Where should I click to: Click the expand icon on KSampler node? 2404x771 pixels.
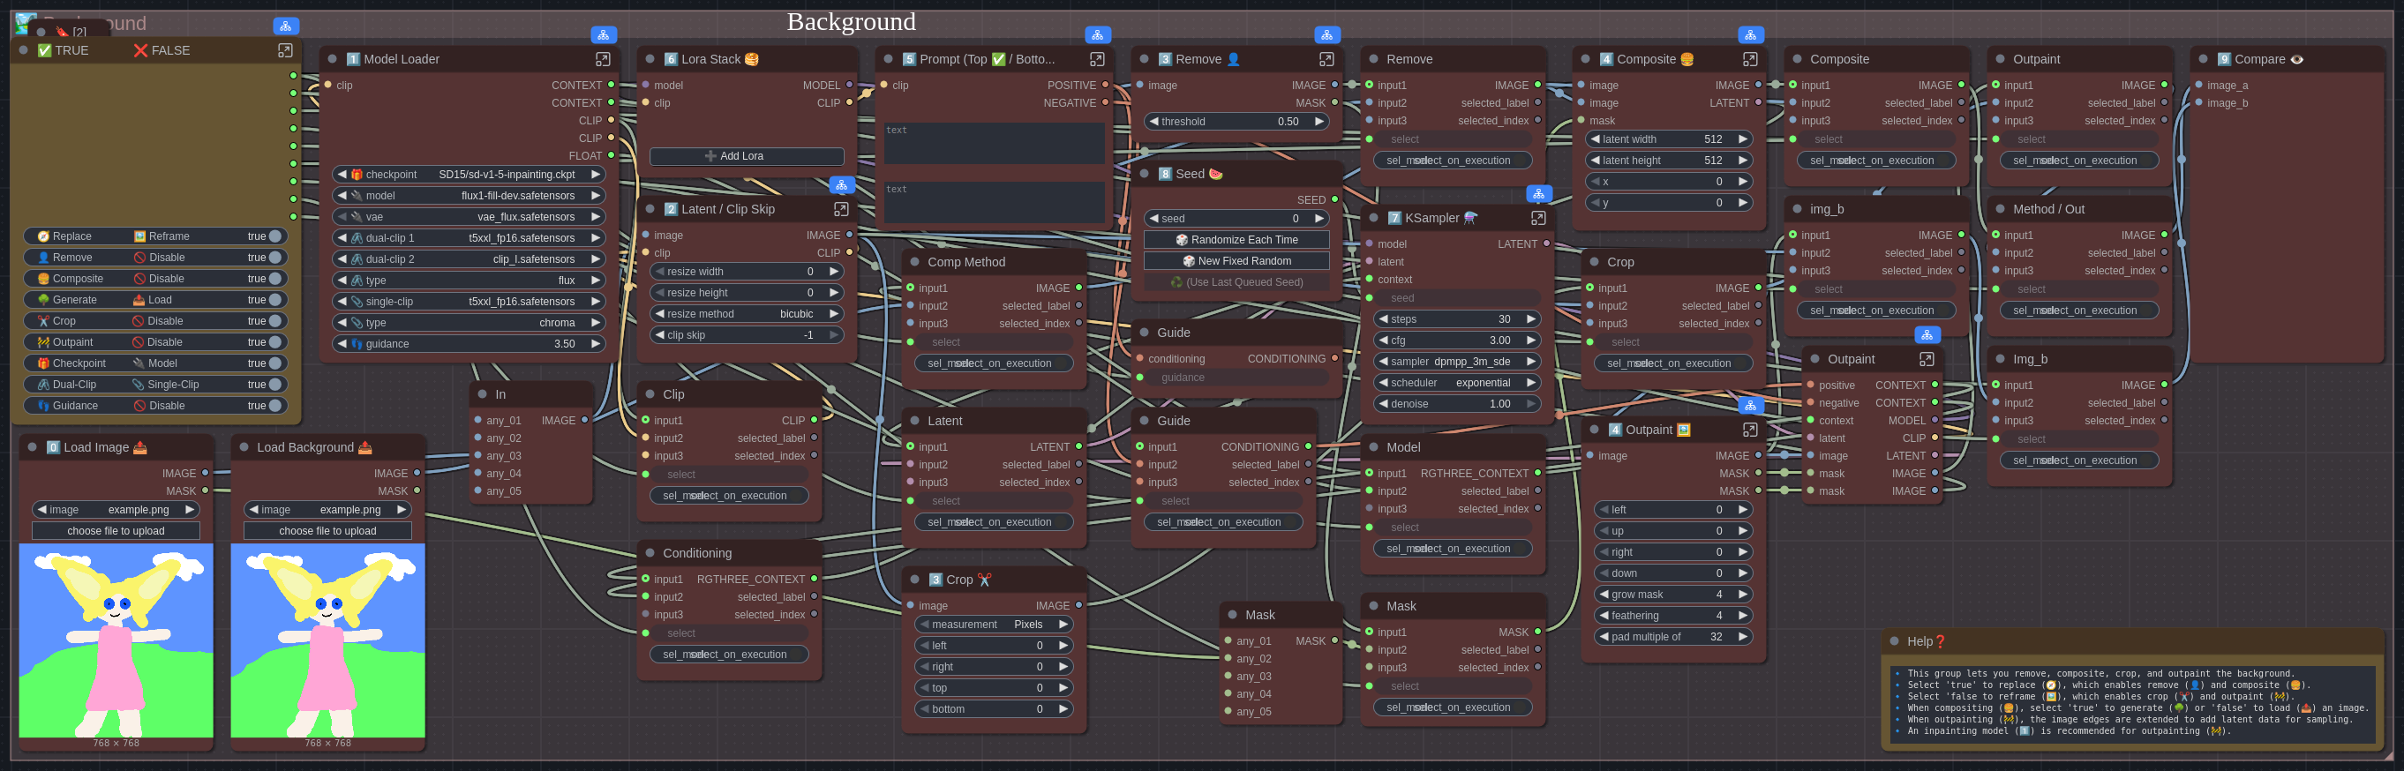(x=1538, y=218)
